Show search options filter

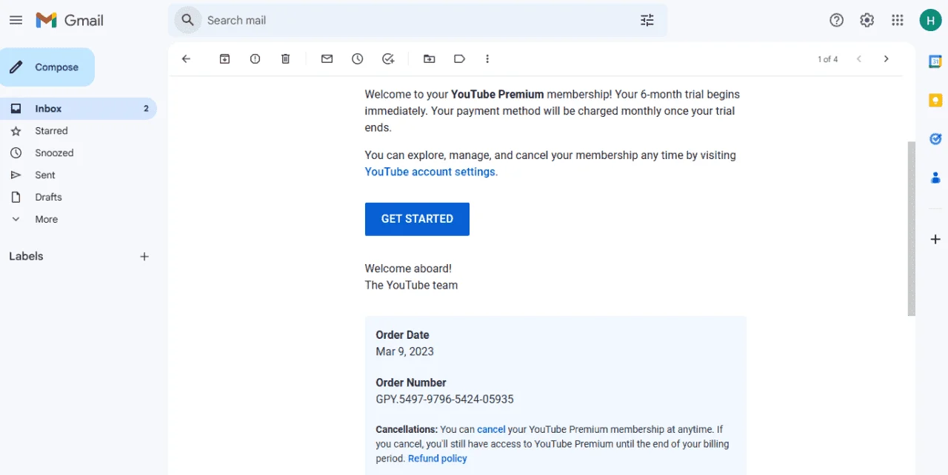pyautogui.click(x=647, y=21)
